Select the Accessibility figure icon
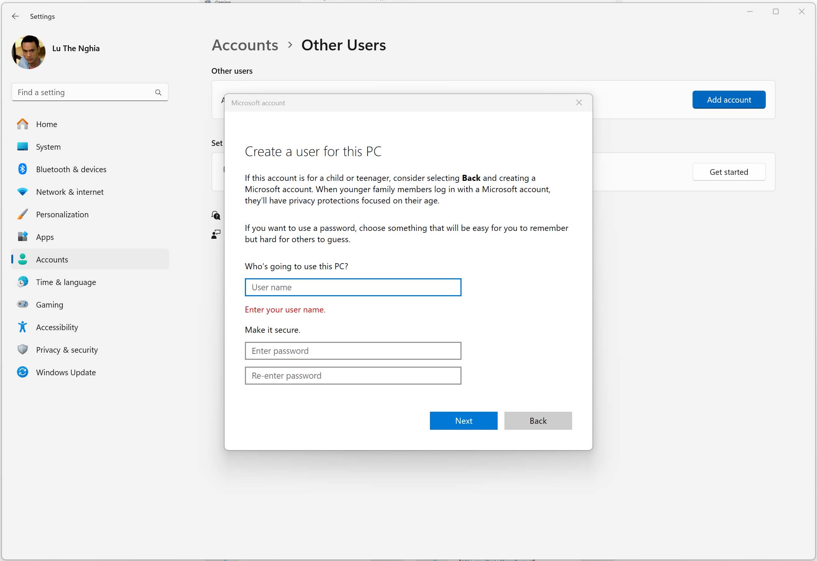The image size is (817, 561). 23,327
